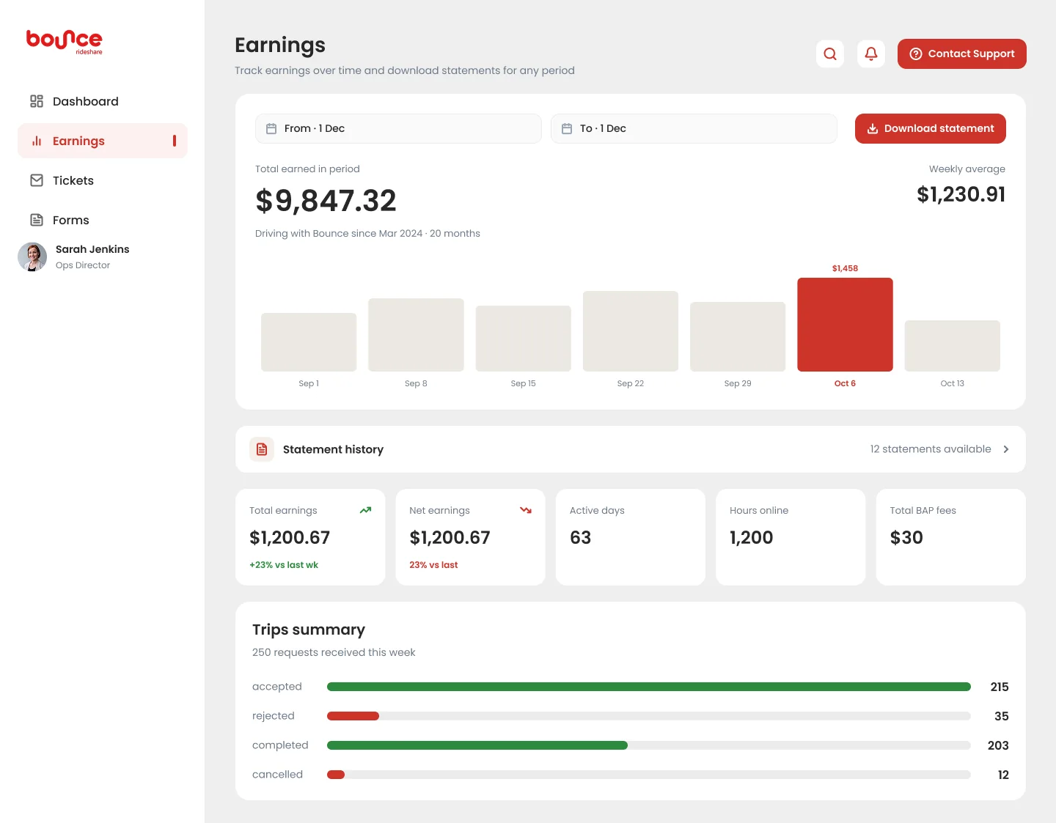The image size is (1056, 823).
Task: Expand statement history with the chevron arrow
Action: click(x=1006, y=449)
